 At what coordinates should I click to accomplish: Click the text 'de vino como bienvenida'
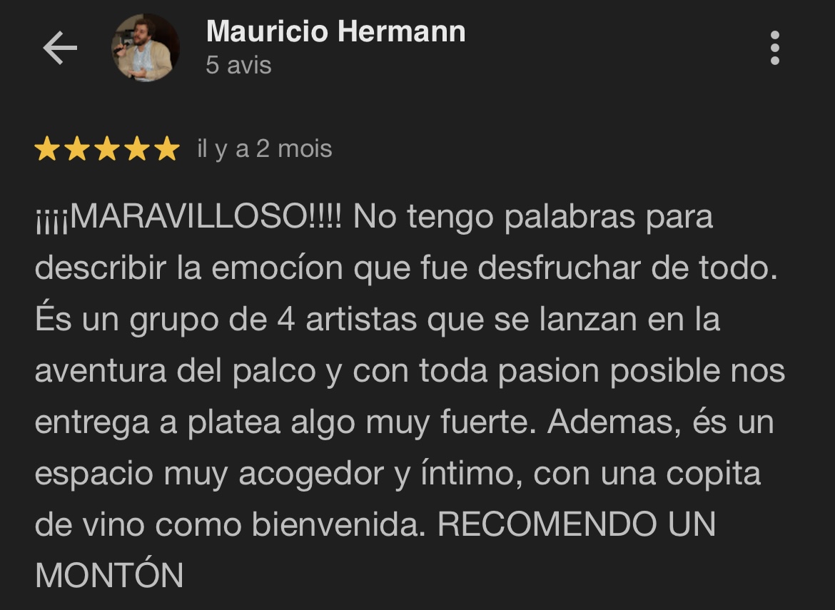click(230, 524)
